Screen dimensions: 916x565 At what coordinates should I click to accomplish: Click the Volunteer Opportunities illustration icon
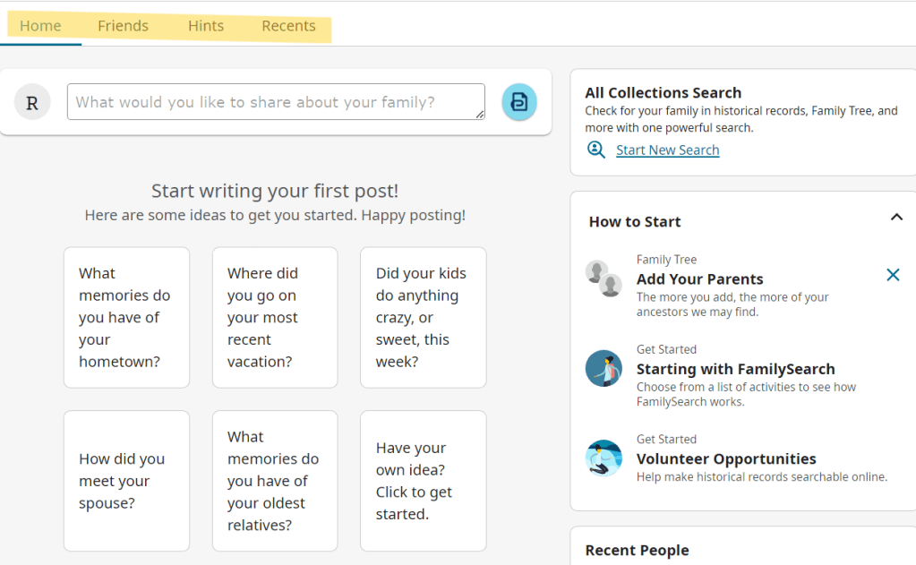coord(604,458)
